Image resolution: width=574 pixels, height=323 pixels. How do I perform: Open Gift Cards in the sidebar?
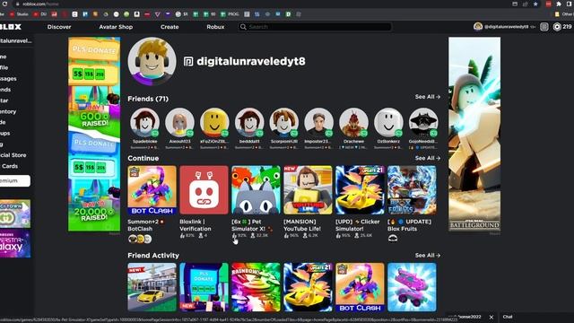point(9,166)
